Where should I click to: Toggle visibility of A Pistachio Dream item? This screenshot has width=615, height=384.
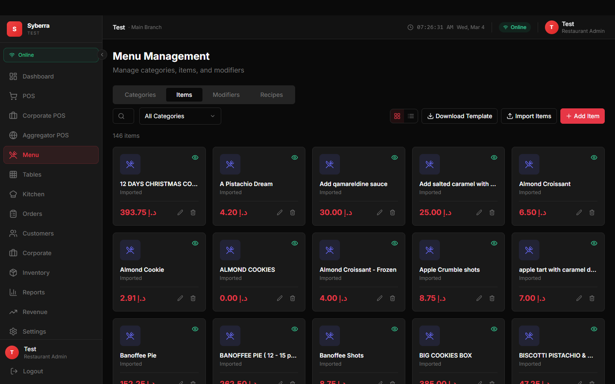(x=295, y=157)
